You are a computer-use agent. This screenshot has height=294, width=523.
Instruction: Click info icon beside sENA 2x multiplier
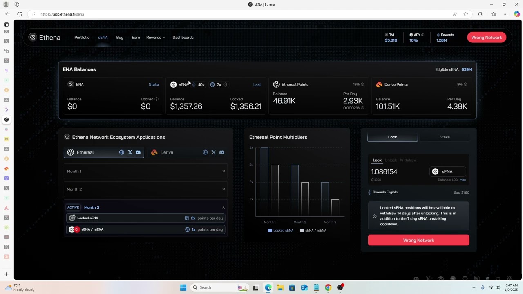(225, 85)
